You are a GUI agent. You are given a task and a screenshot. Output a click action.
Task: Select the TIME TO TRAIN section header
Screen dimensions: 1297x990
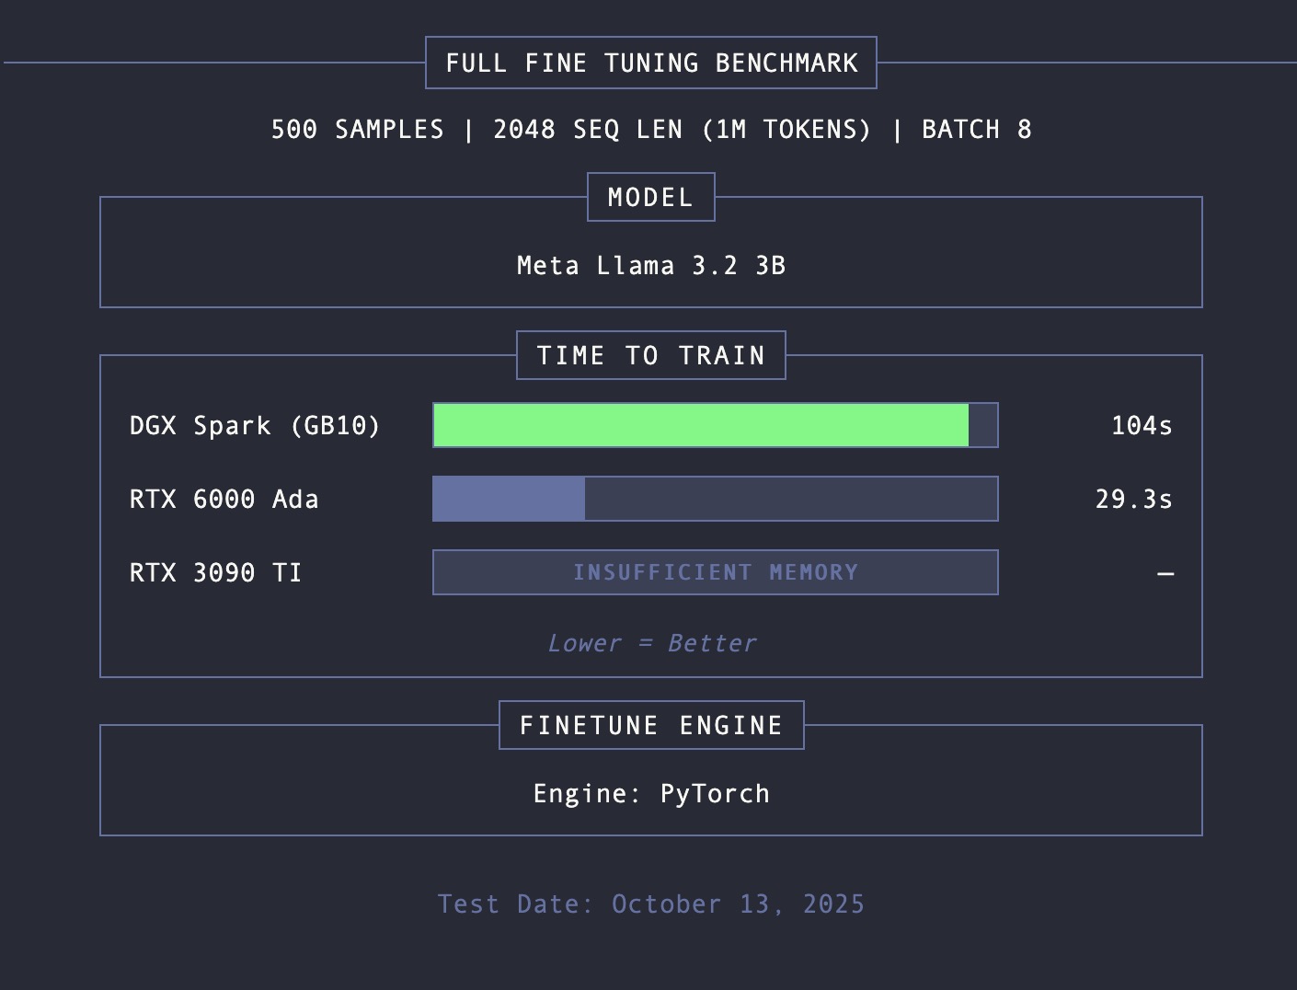pos(650,356)
